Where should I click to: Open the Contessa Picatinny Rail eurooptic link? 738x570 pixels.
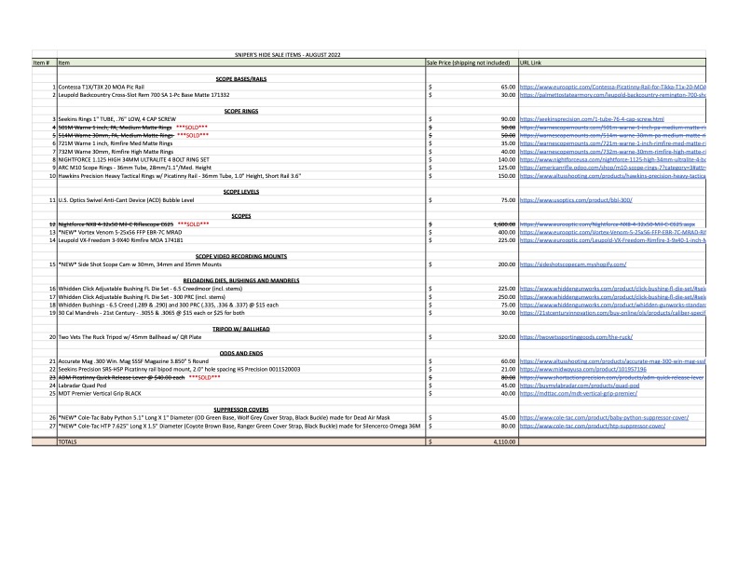point(612,87)
